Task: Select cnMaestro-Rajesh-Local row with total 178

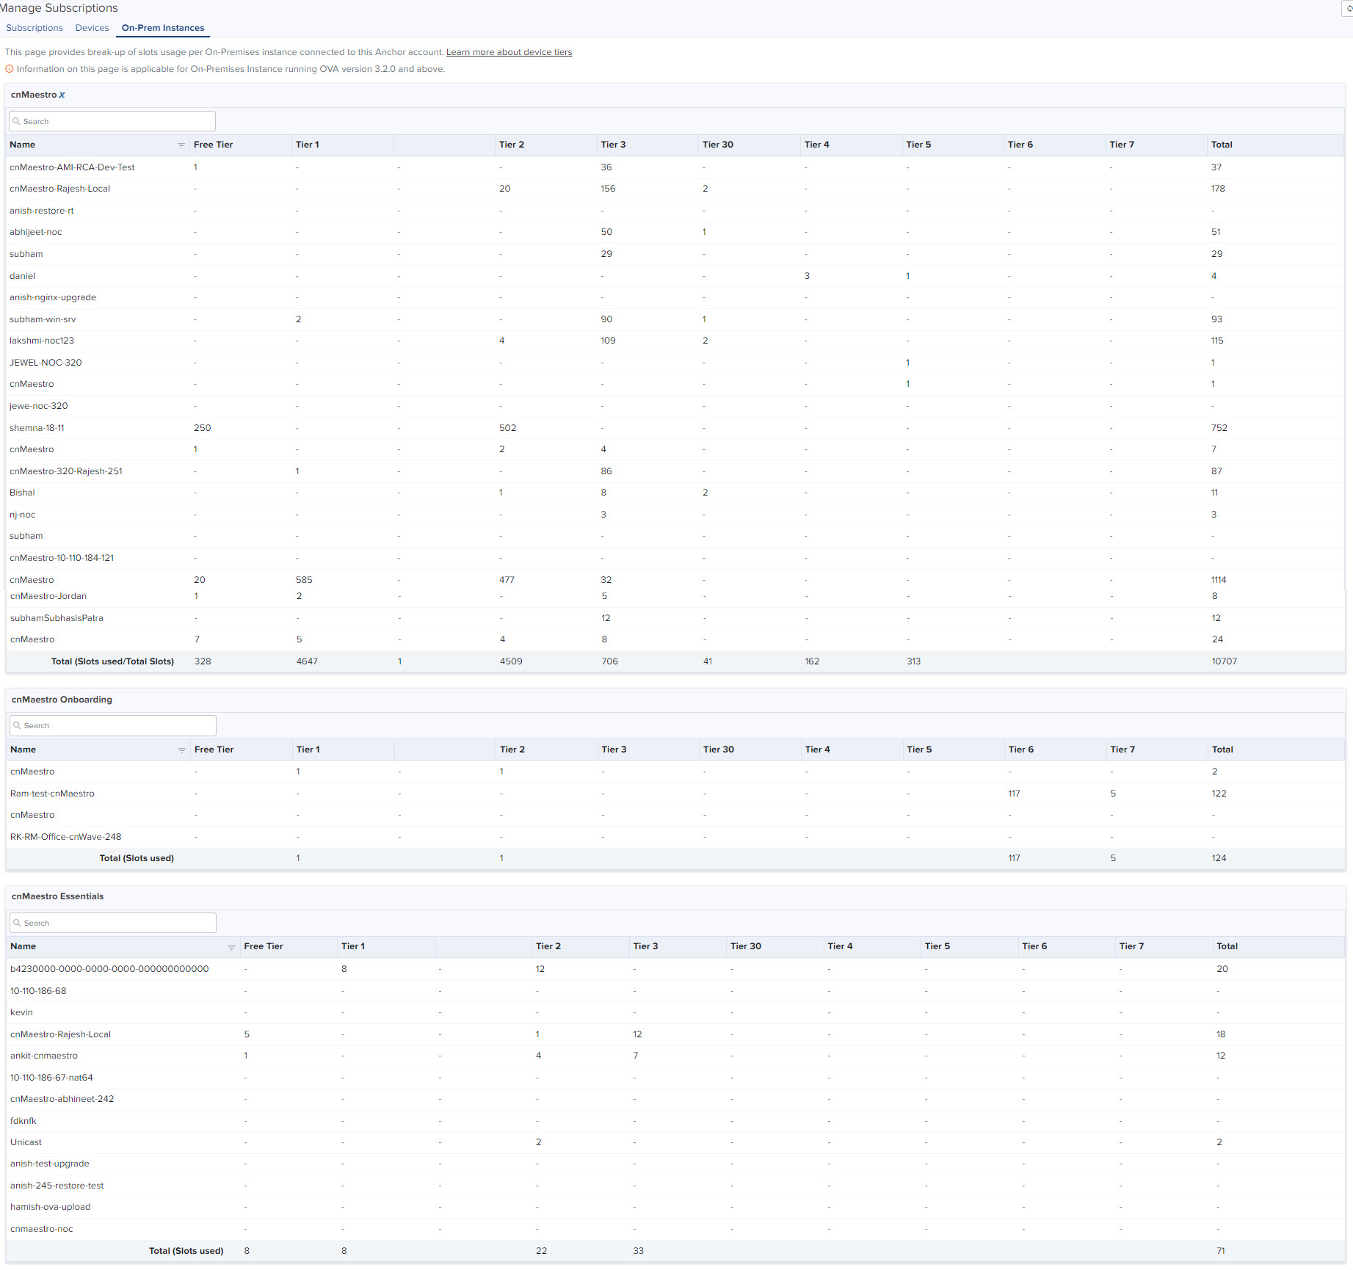Action: point(675,189)
